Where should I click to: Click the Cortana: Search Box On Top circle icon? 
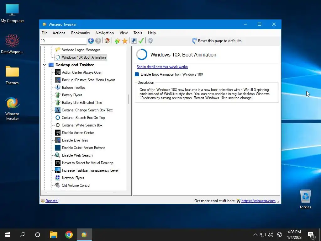(x=58, y=118)
